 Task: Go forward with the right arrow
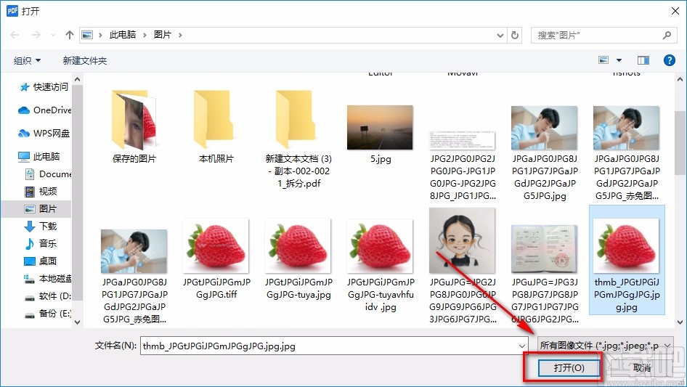[36, 35]
